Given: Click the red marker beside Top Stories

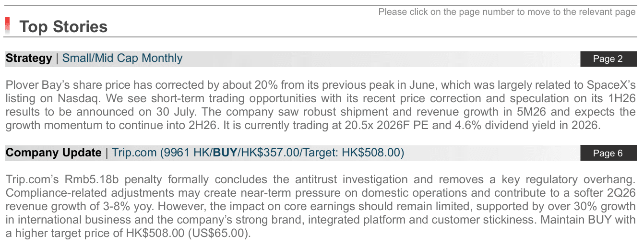Looking at the screenshot, I should coord(7,26).
